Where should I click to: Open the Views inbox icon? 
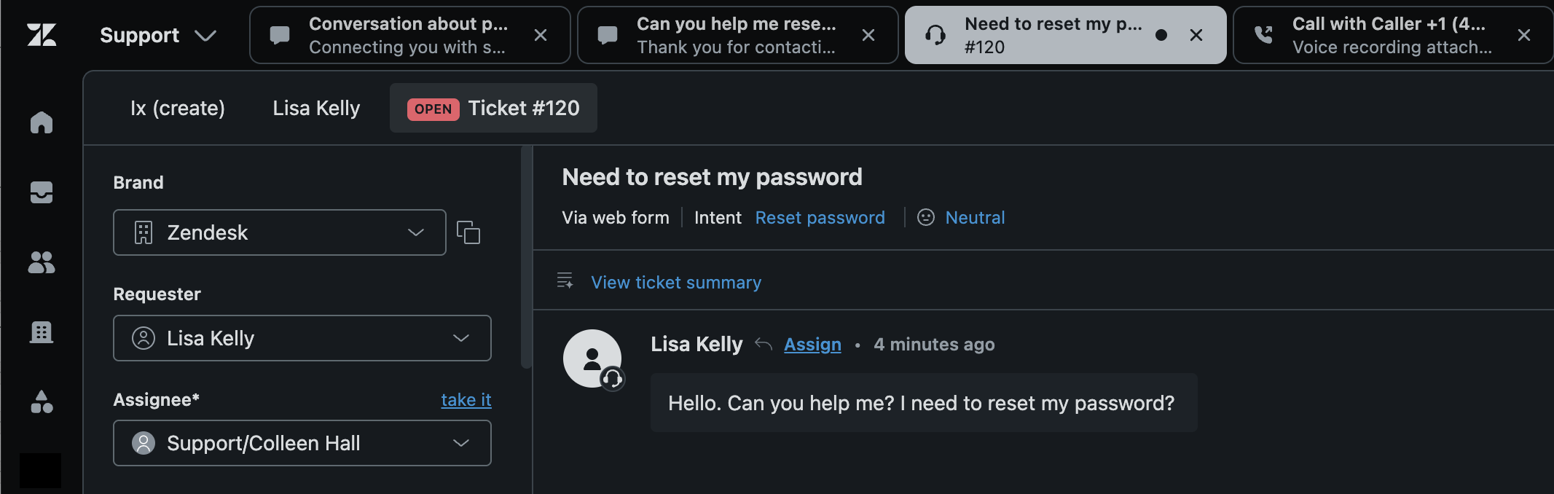point(42,192)
